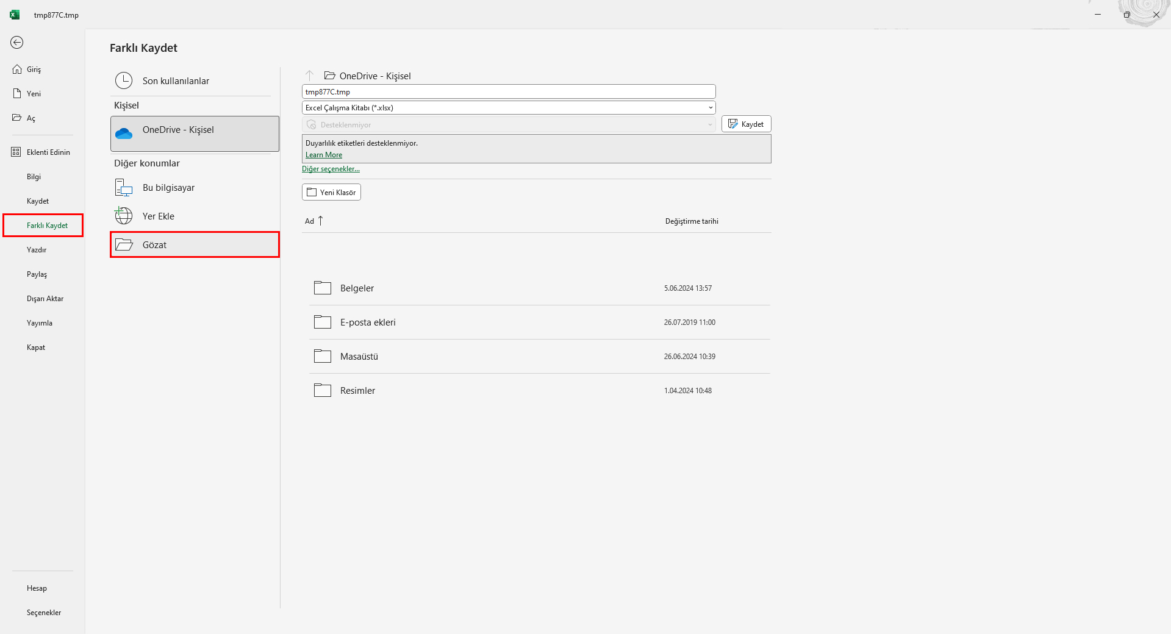The height and width of the screenshot is (634, 1171).
Task: Click the Eklenti Edinin grid icon
Action: [16, 152]
